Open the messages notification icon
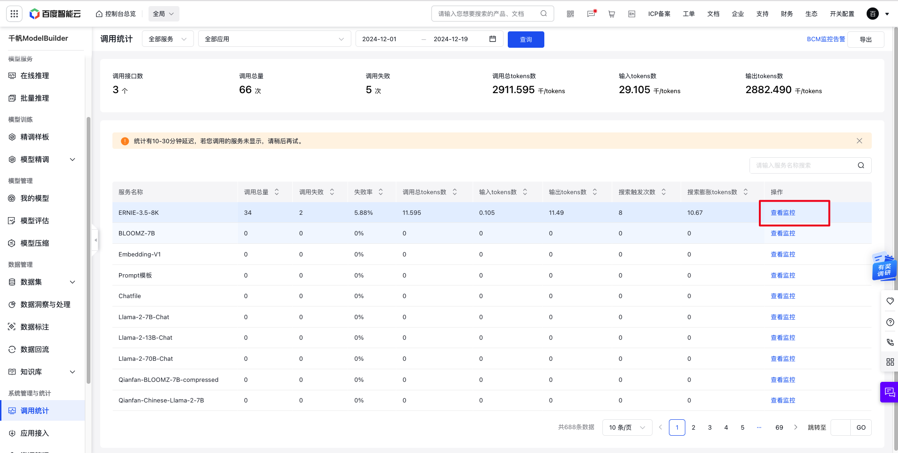The width and height of the screenshot is (898, 453). click(591, 14)
